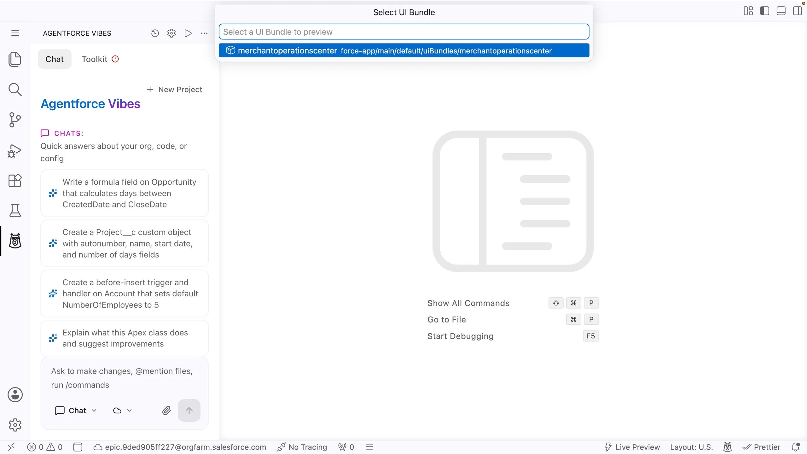Open remote window indicator in status bar
Image resolution: width=807 pixels, height=454 pixels.
pyautogui.click(x=11, y=447)
